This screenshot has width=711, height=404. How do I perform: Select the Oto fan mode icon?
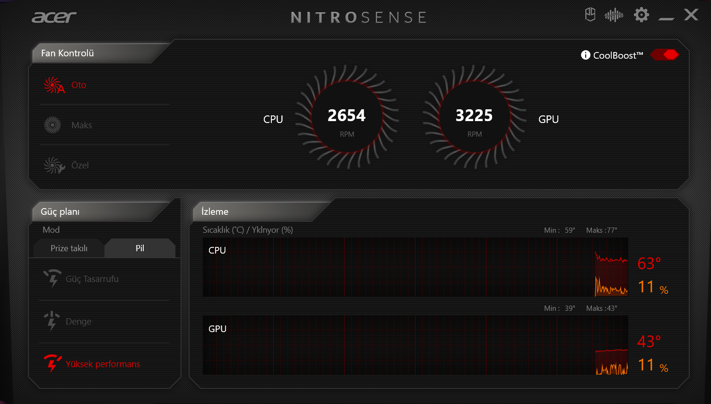click(54, 85)
